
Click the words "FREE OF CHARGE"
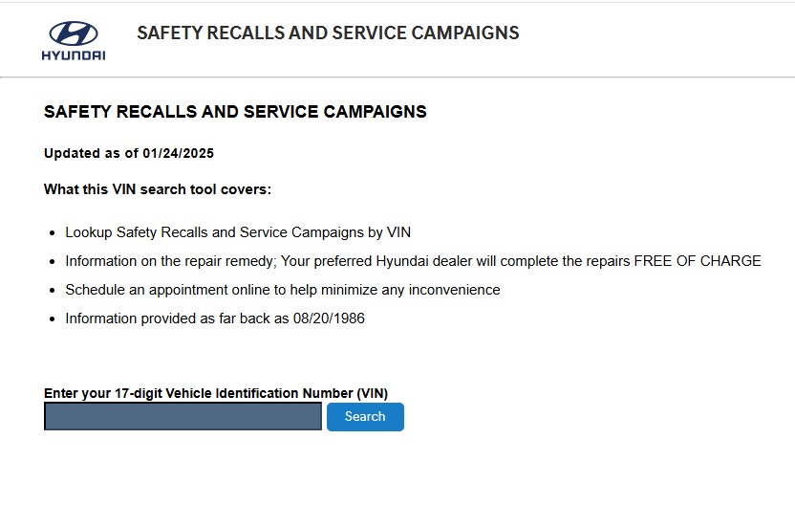pyautogui.click(x=698, y=261)
